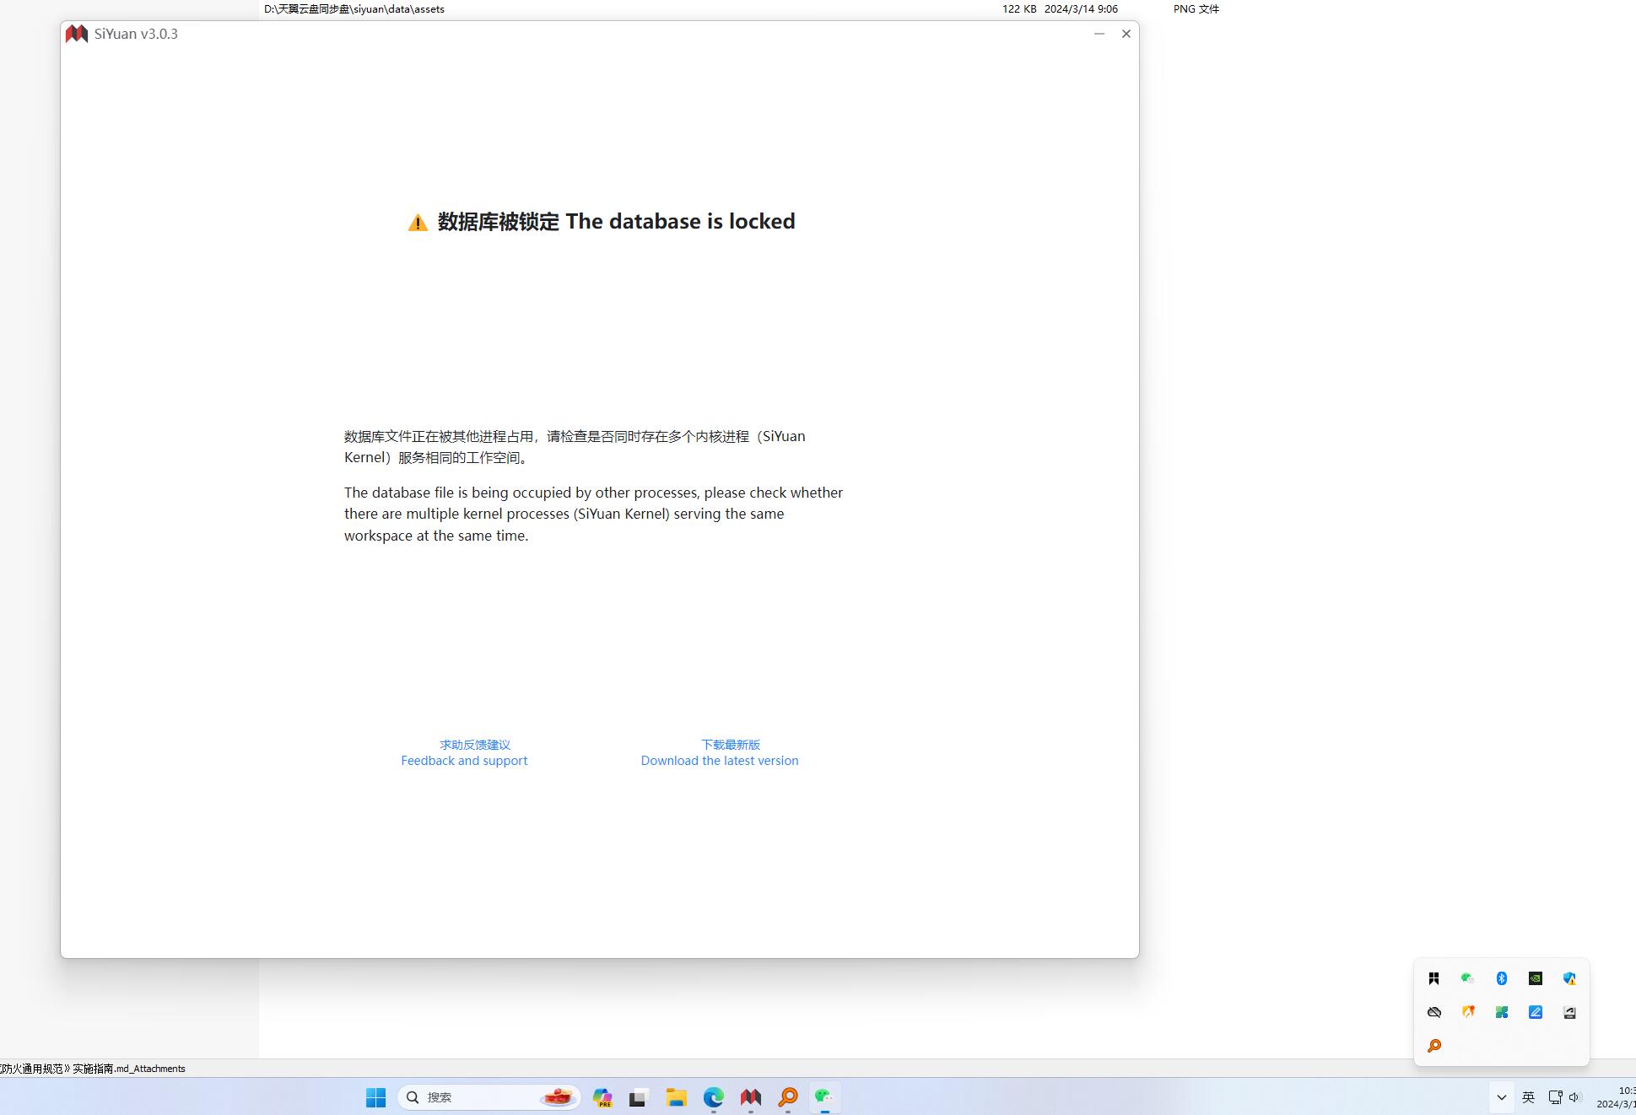Open Windows Security shield tray icon

1569,978
